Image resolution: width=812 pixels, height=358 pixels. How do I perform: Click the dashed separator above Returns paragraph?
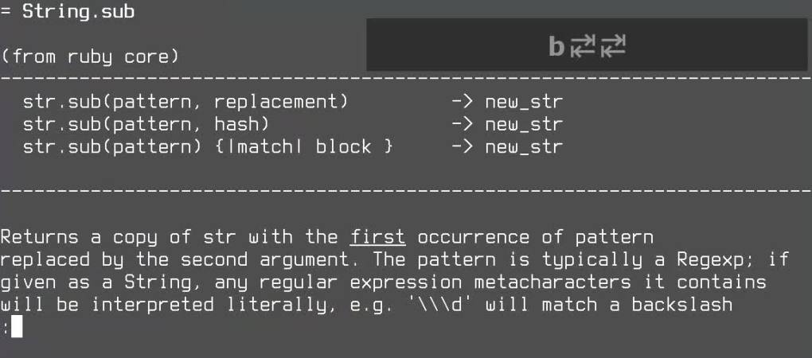406,192
